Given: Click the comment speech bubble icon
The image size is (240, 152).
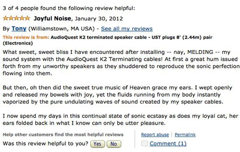Looking at the screenshot, I should 145,144.
